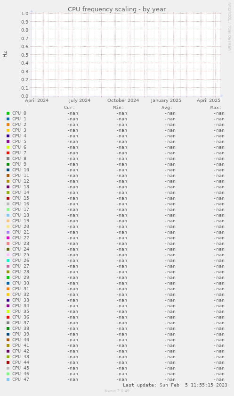Click the CPU 45 legend label

(x=21, y=368)
